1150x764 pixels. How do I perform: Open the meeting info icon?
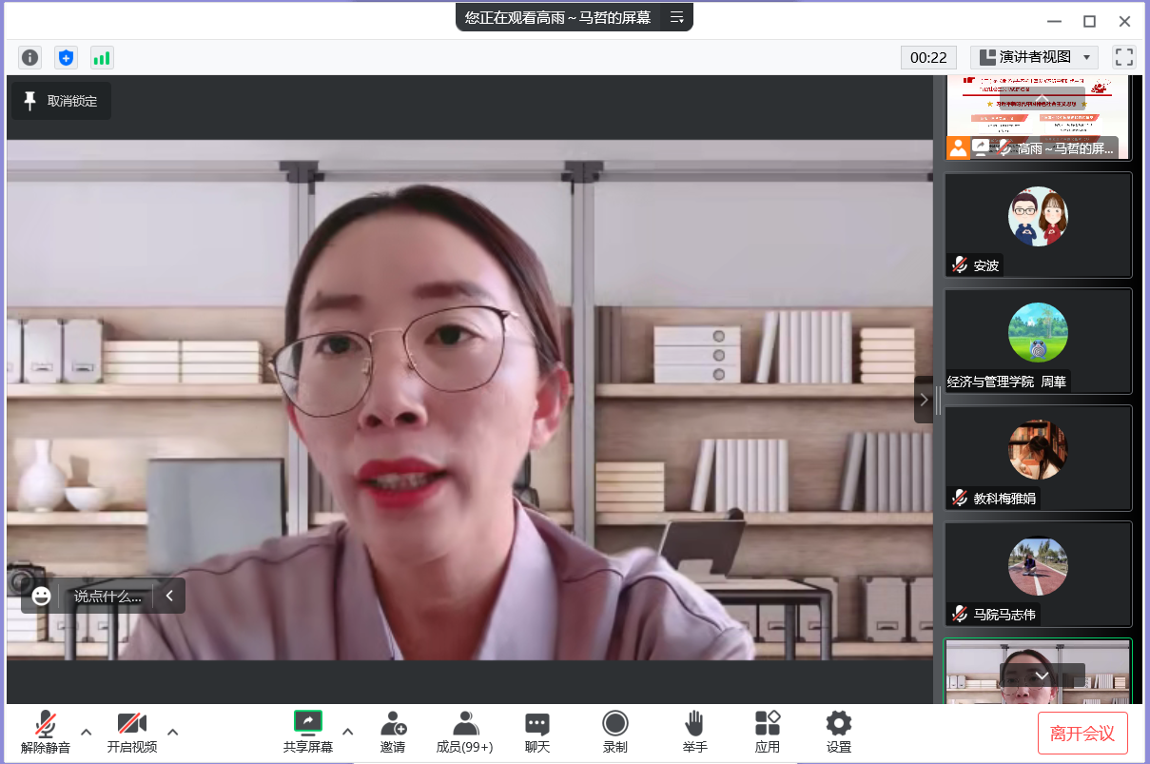tap(30, 57)
